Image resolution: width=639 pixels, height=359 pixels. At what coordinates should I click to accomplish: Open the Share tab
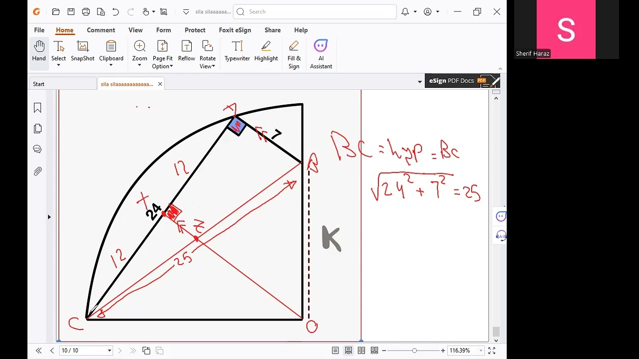click(273, 30)
